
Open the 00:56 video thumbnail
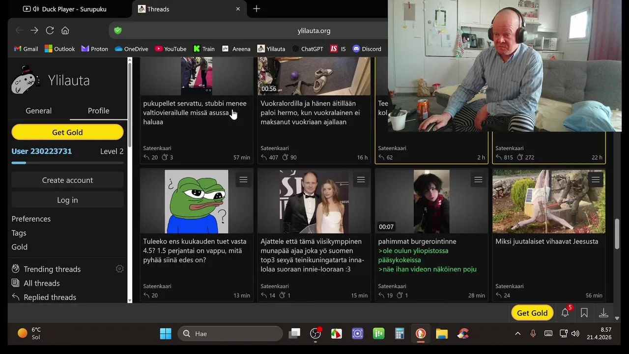(314, 76)
